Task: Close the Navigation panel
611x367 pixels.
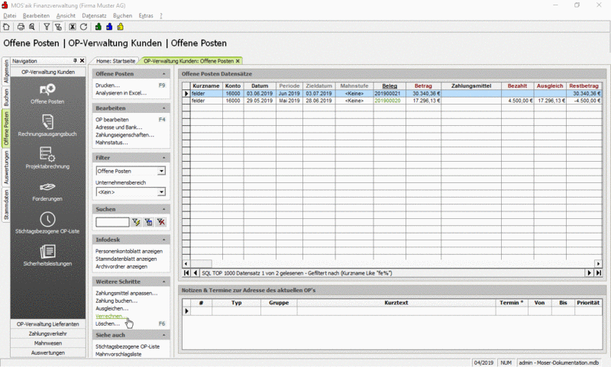Action: 82,61
